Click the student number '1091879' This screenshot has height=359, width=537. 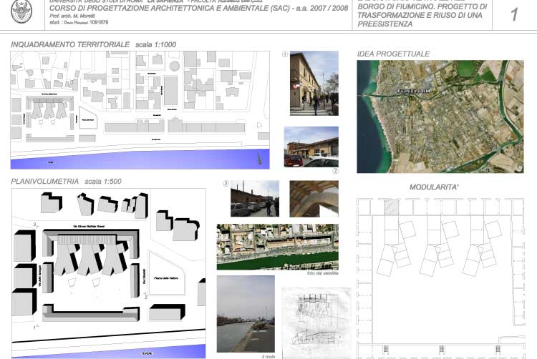(x=99, y=22)
